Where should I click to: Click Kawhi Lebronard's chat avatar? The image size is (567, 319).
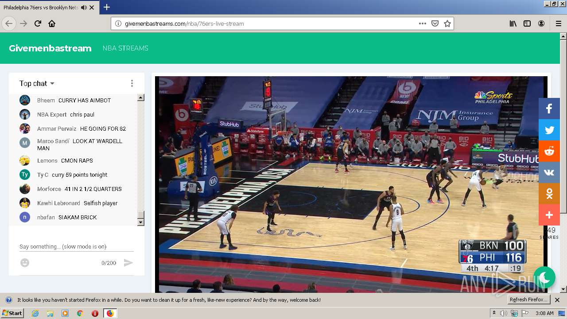click(x=25, y=203)
